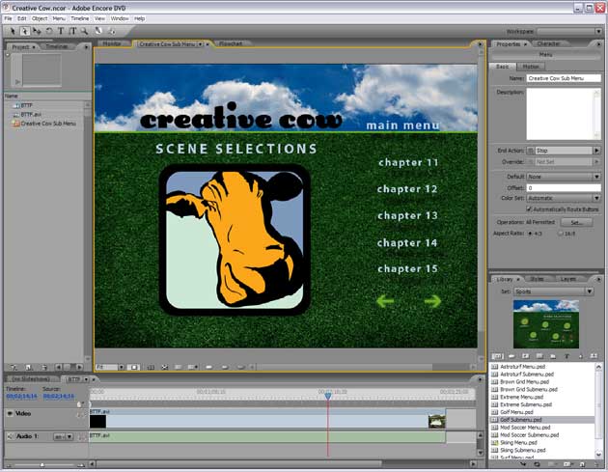Click the BTTF timeline item icon
This screenshot has height=472, width=608.
pos(16,105)
